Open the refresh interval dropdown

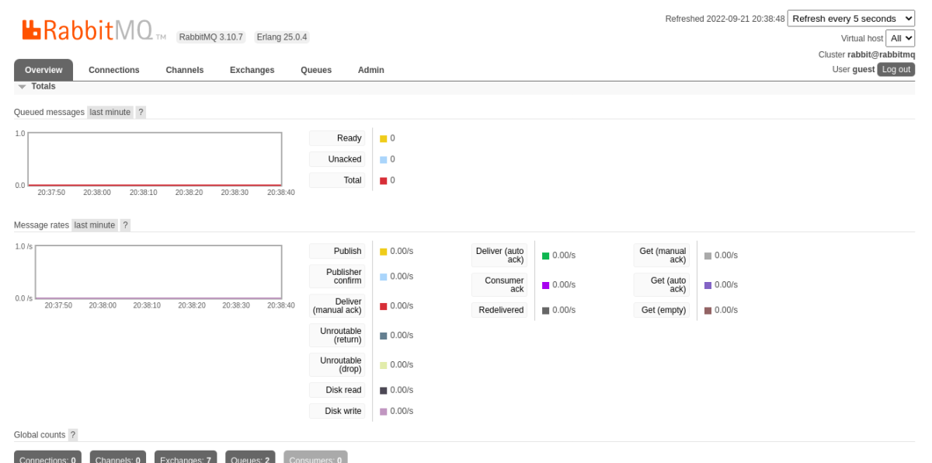tap(851, 19)
